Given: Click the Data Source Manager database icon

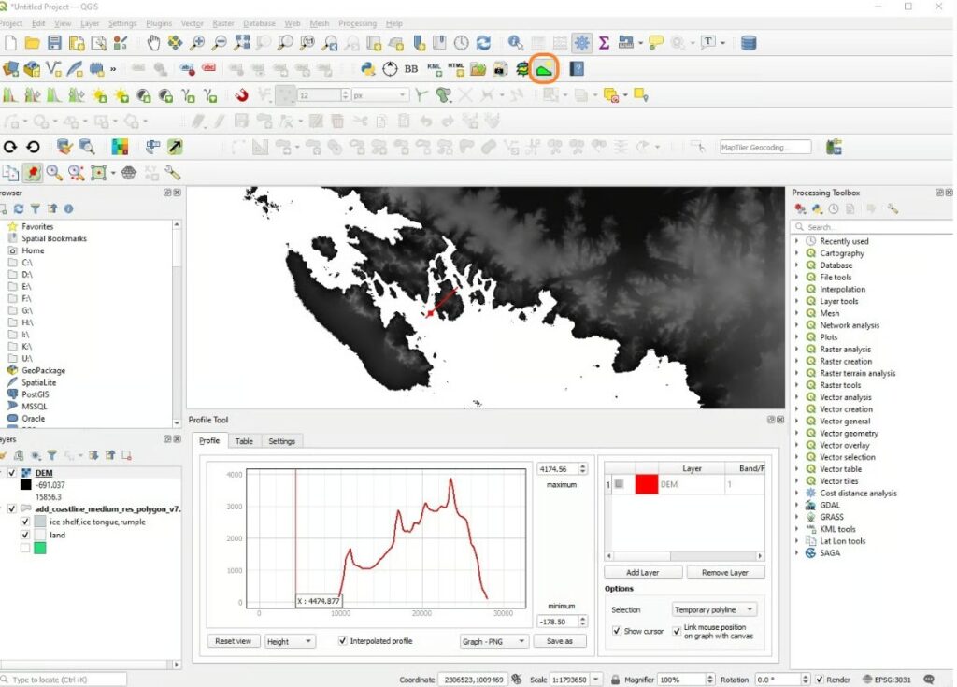Looking at the screenshot, I should [749, 43].
